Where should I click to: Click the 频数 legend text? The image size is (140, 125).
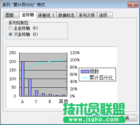point(94,71)
